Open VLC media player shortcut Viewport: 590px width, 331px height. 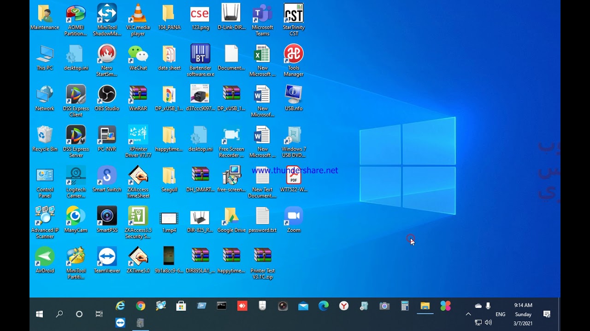(138, 20)
